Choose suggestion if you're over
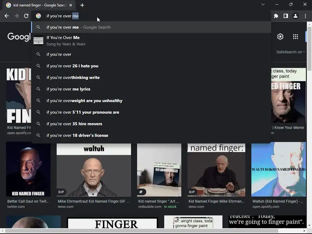Screen dimensions: 312x234 (x=151, y=54)
